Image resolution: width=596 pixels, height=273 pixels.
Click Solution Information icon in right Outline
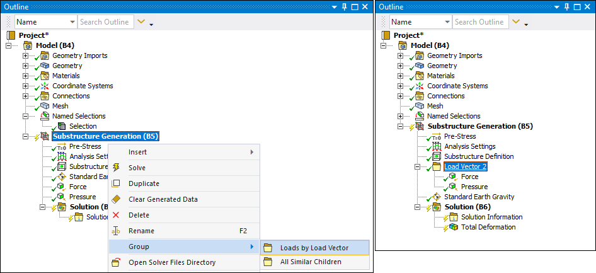click(454, 217)
